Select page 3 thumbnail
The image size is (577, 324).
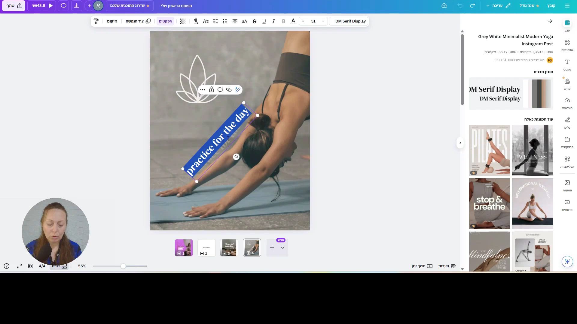click(229, 248)
